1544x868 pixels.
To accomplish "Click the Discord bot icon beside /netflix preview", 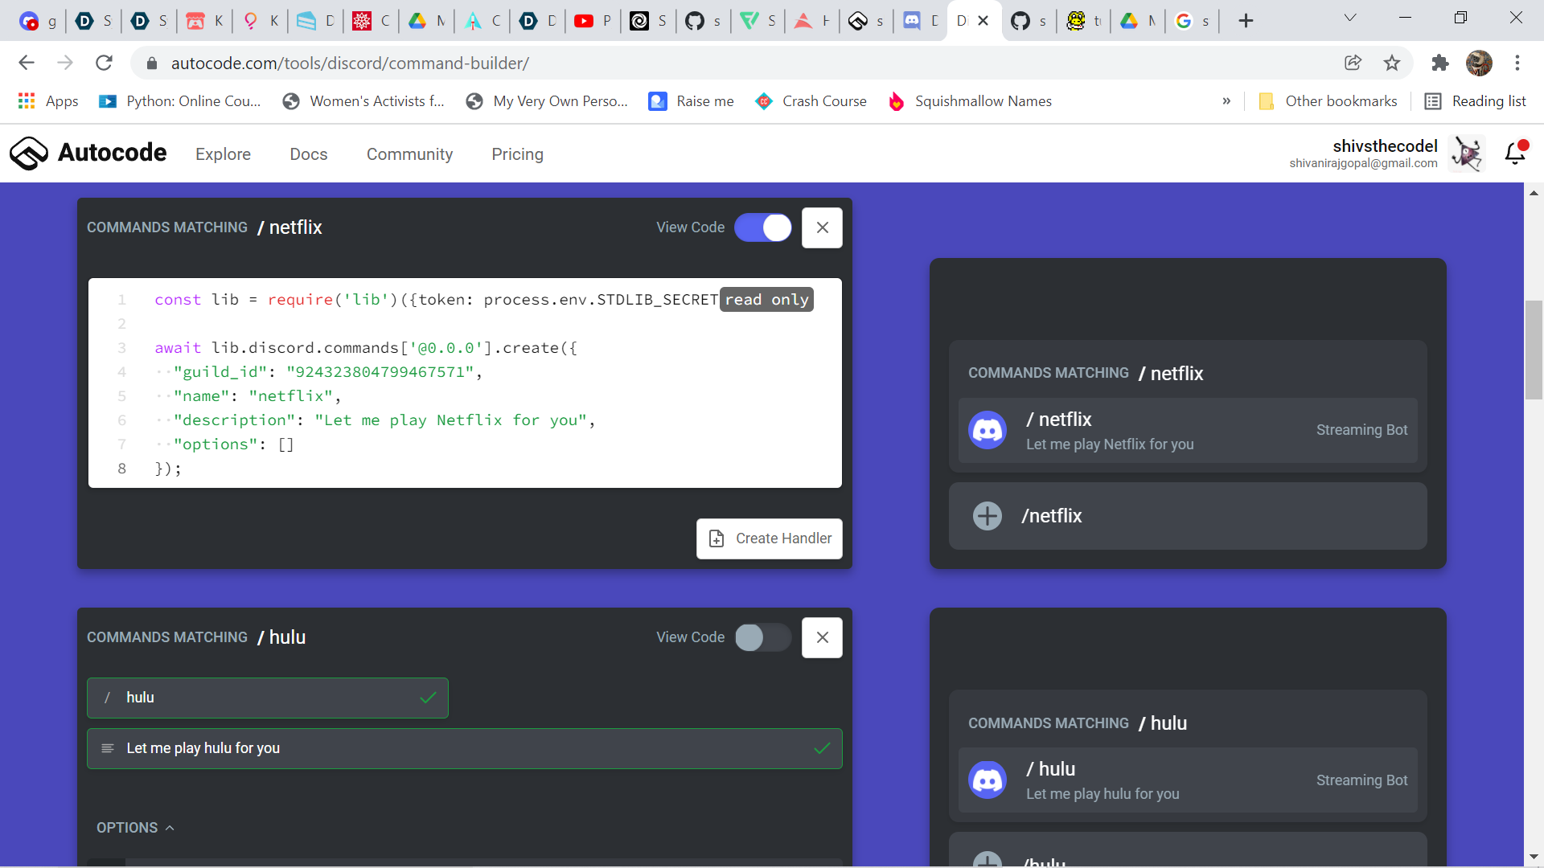I will click(x=988, y=430).
